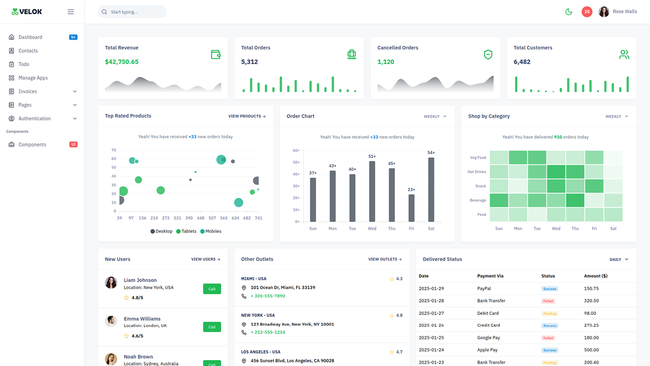Toggle the Desktop series in Top Rated Products legend

[x=161, y=231]
